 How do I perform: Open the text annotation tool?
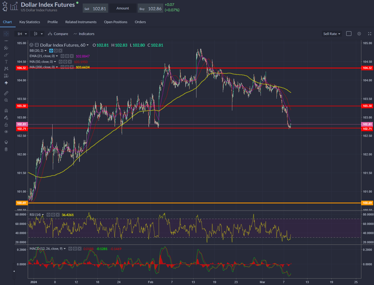pos(6,61)
